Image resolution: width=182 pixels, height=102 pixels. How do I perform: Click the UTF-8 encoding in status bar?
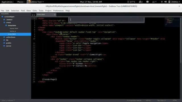point(148,101)
